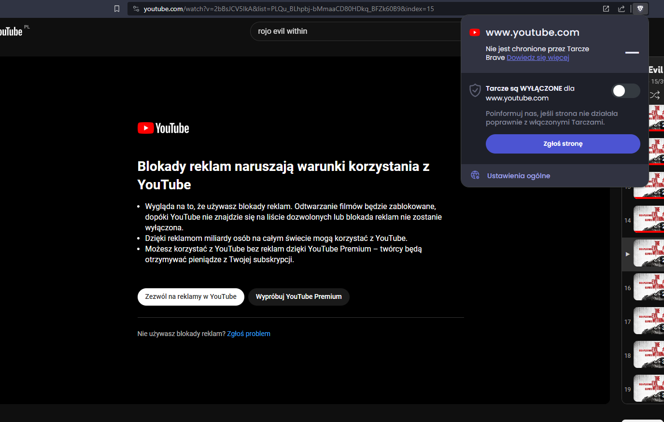Open site settings icon beside URL

pyautogui.click(x=136, y=9)
